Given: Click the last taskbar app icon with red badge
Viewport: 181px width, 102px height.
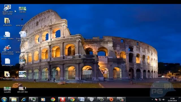Looking at the screenshot, I should [121, 99].
